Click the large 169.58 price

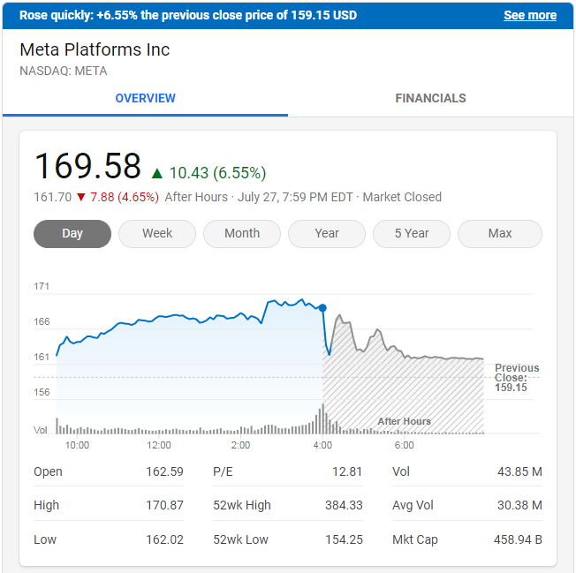point(87,167)
